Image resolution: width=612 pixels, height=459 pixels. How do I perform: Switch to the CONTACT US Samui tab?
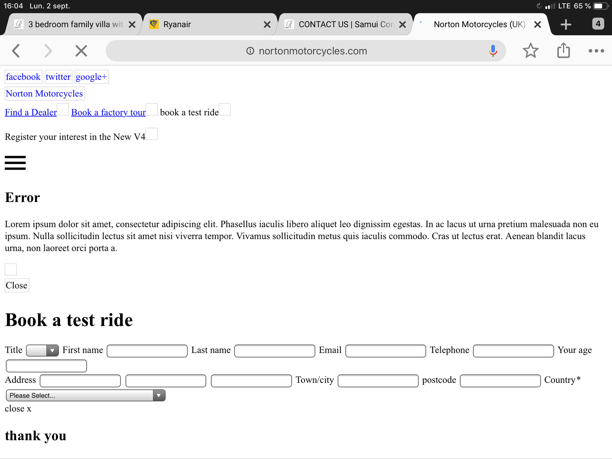click(345, 24)
